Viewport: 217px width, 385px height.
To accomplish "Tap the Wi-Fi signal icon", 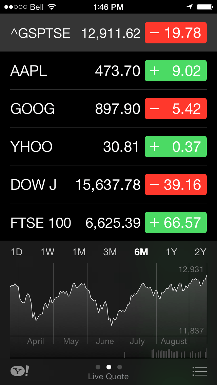I will tap(52, 7).
